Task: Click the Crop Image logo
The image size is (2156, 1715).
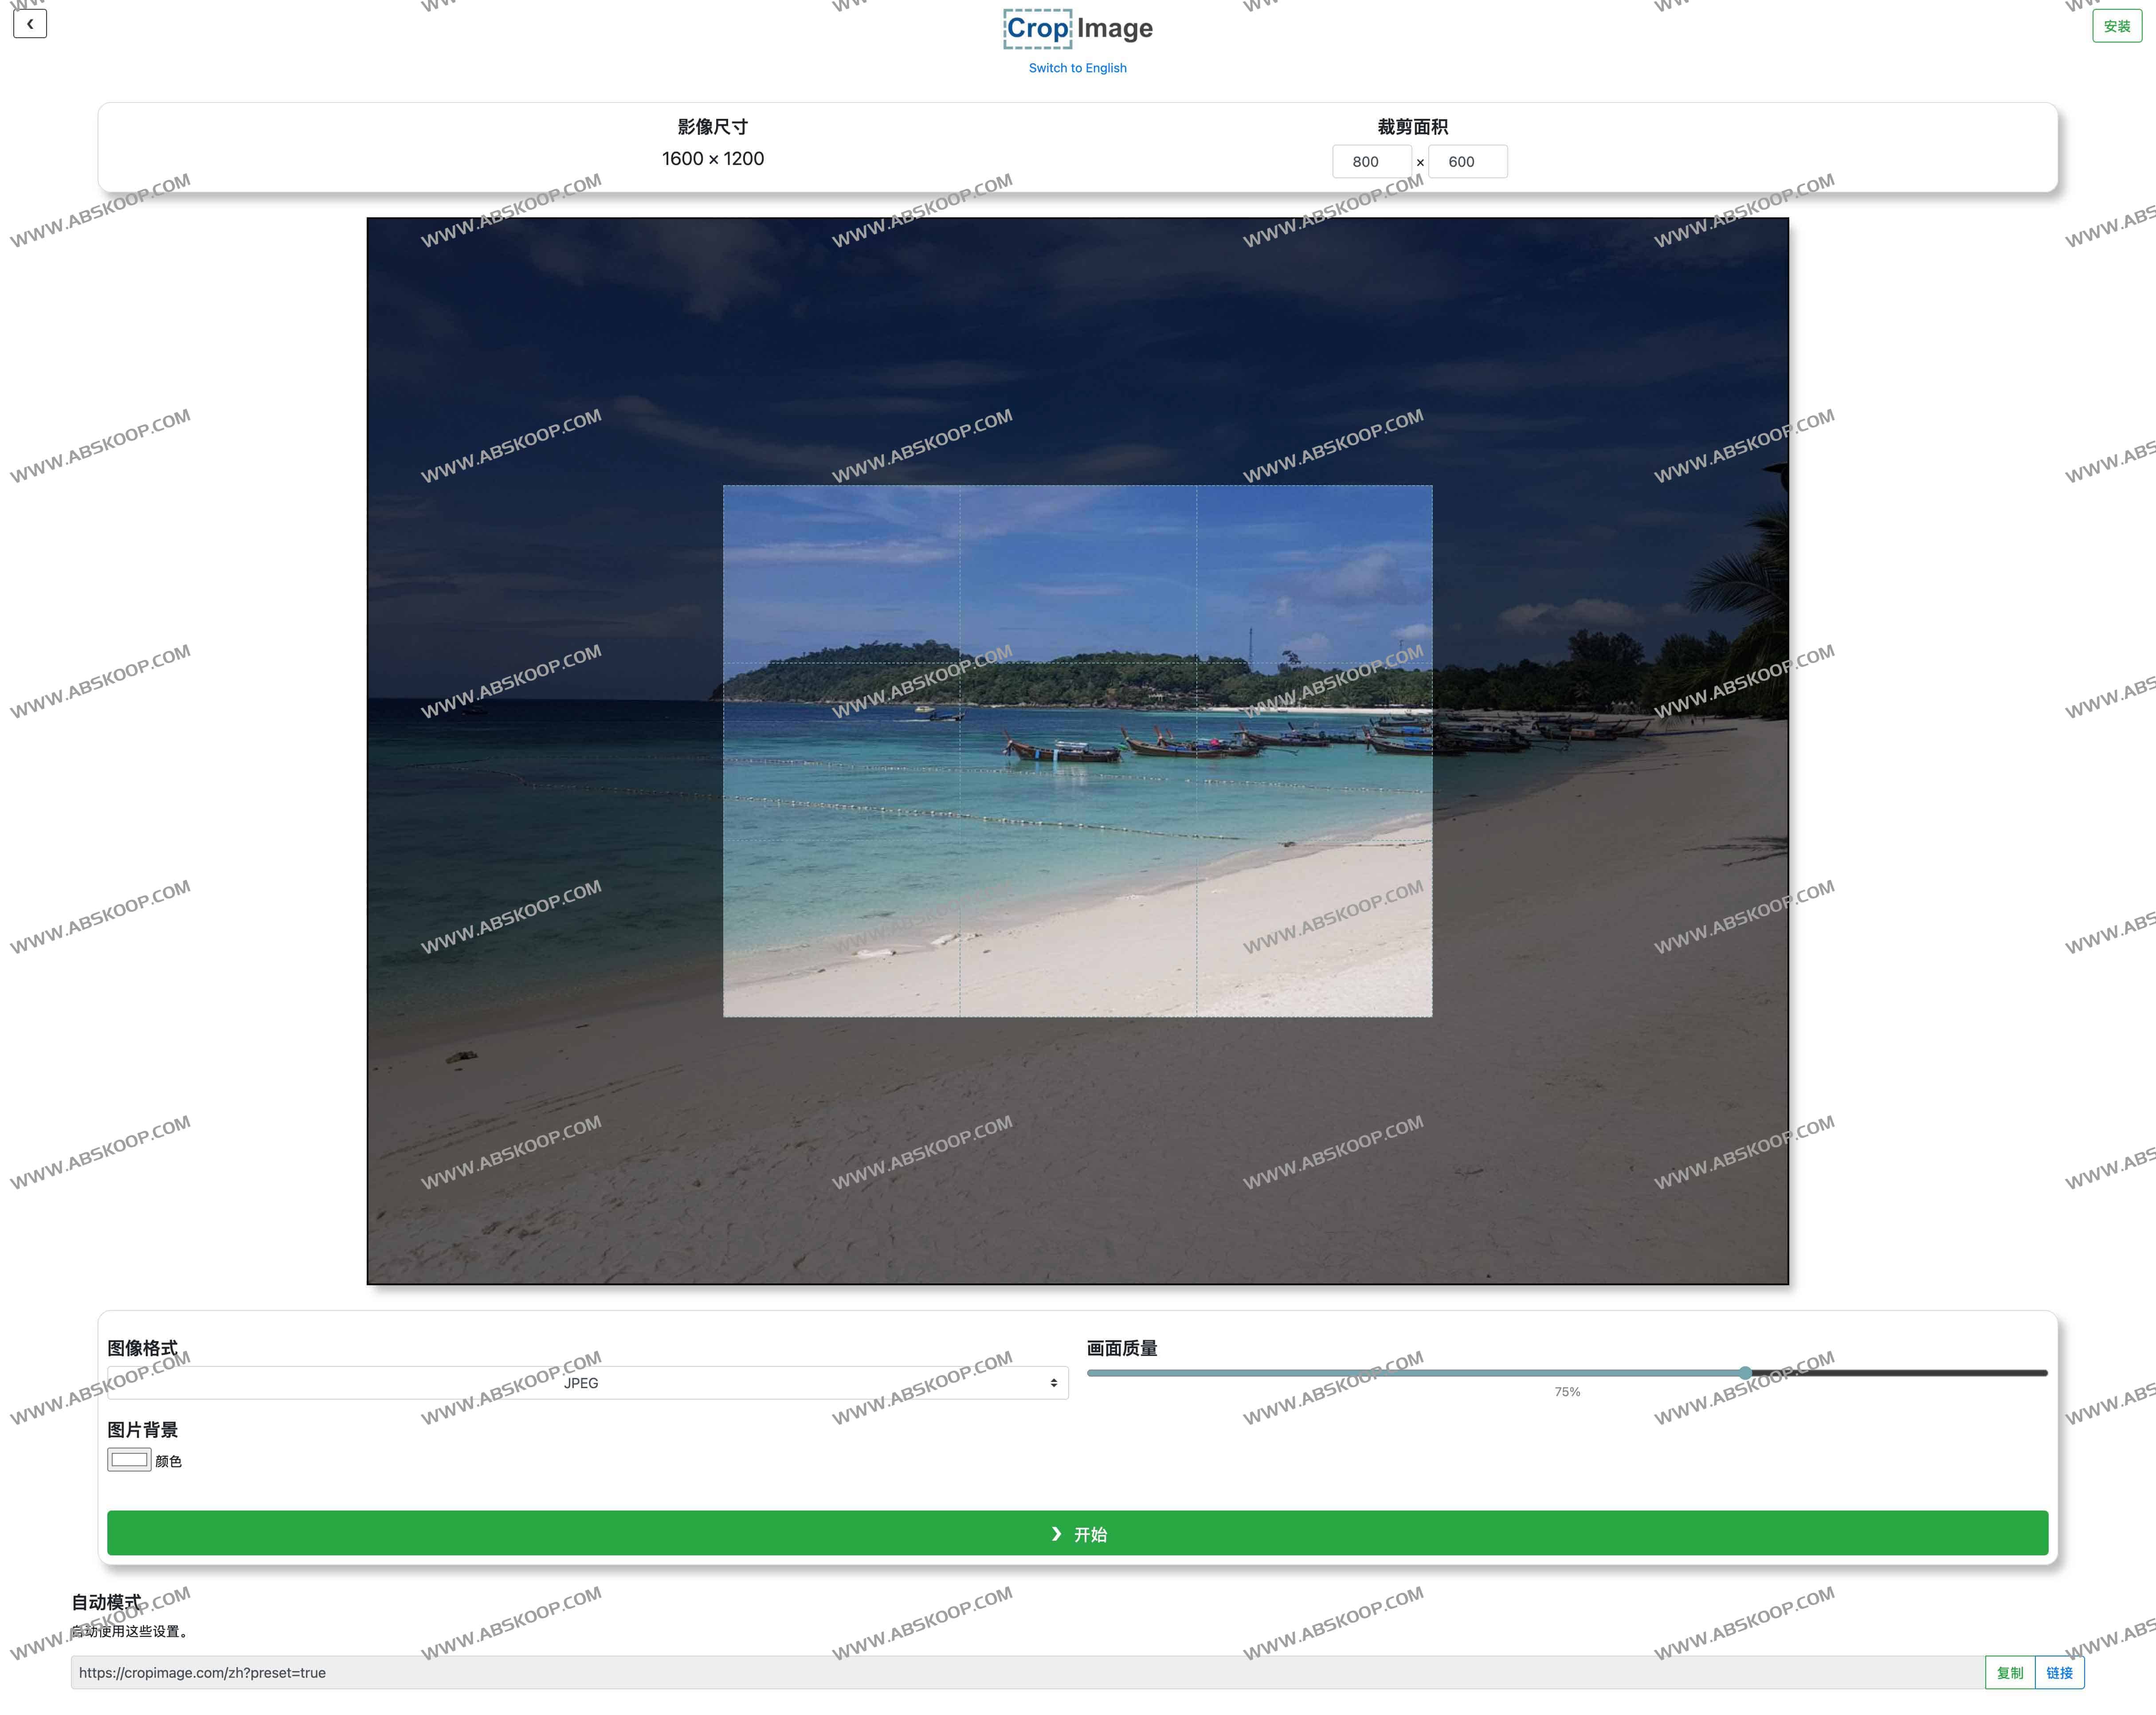Action: point(1078,28)
